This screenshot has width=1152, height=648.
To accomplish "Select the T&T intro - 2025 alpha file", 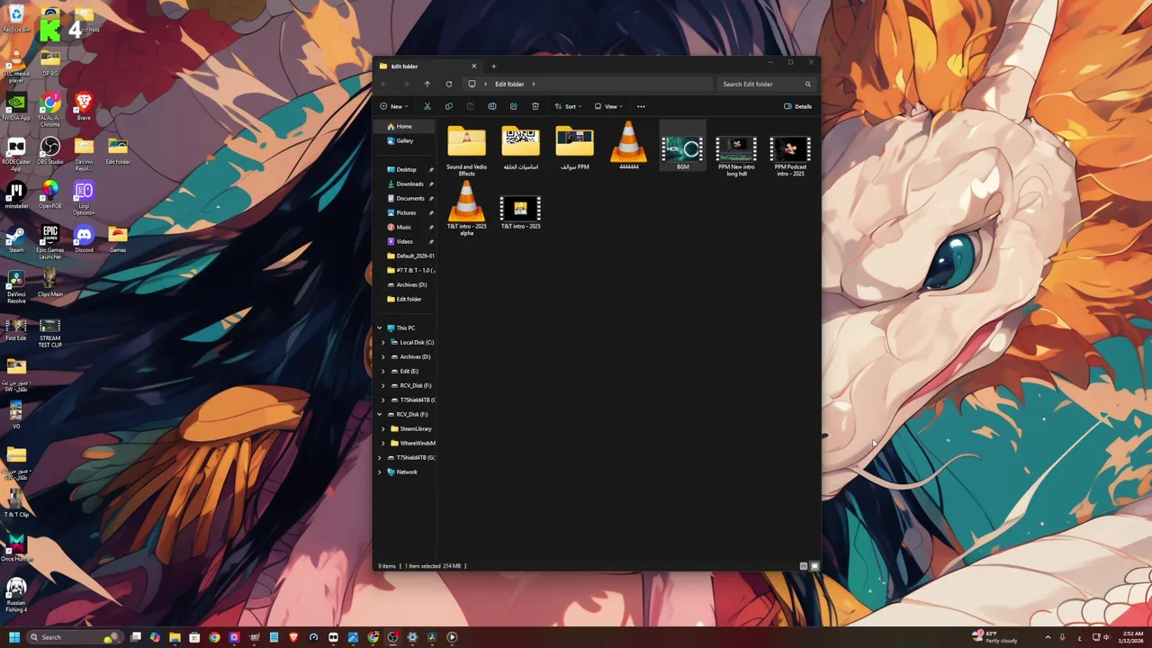I will coord(466,209).
